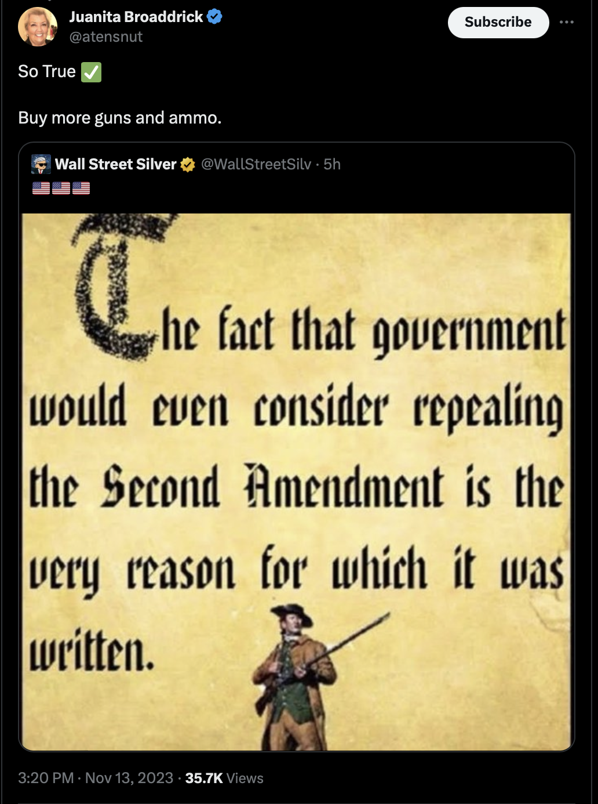This screenshot has width=598, height=804.
Task: Open the @atensnut handle link
Action: [x=106, y=37]
